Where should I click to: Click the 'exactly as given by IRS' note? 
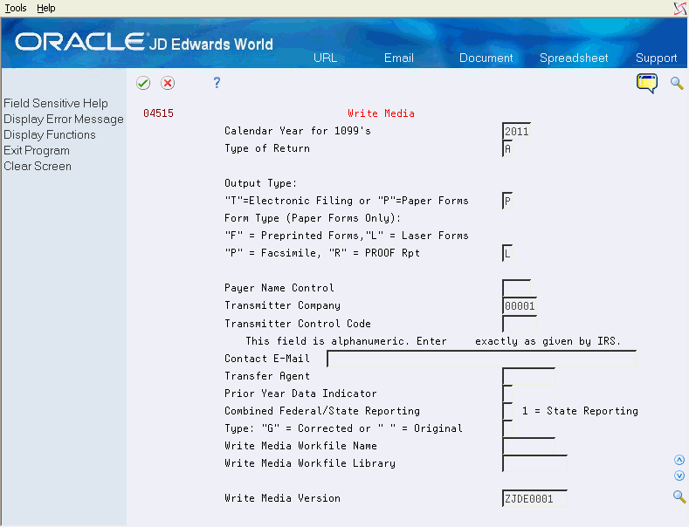548,341
